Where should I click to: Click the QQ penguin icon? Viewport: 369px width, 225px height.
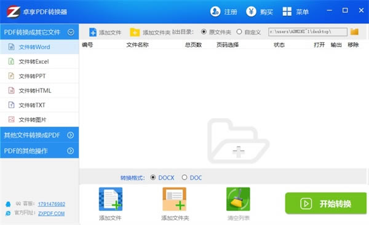[8, 204]
